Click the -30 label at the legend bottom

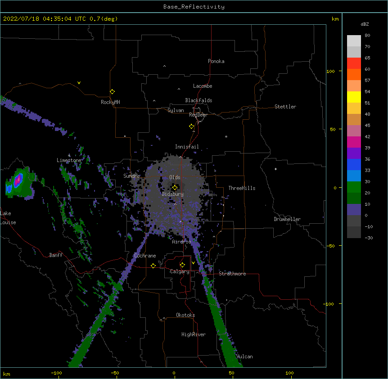coord(369,238)
